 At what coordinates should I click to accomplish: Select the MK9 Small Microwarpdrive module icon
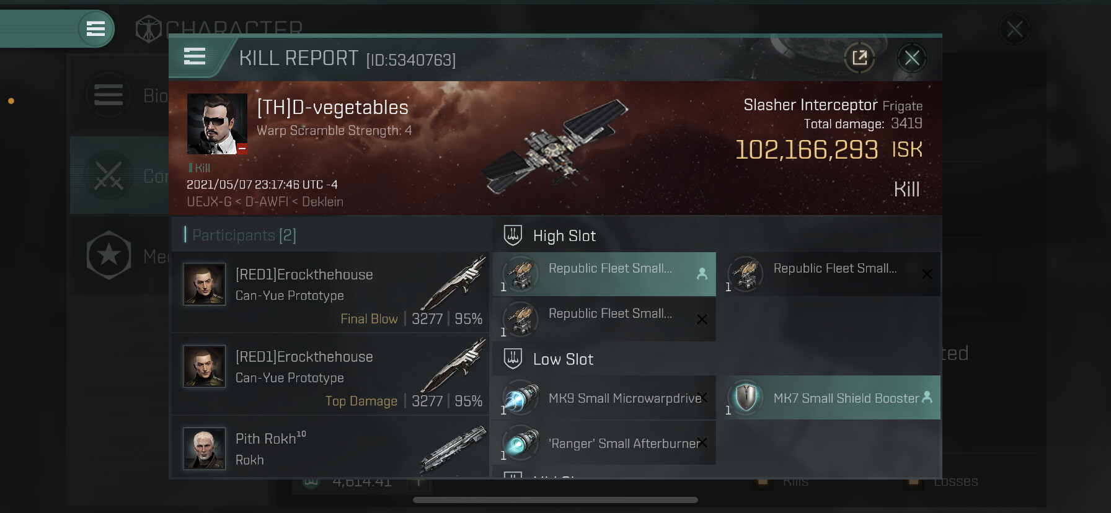click(x=520, y=397)
